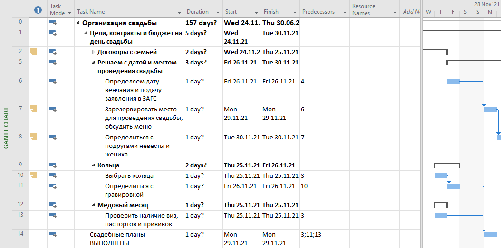Click Gantt bar for Свадебные планы ВЫПОЛНЕНЫ
The width and height of the screenshot is (501, 248).
pyautogui.click(x=491, y=234)
